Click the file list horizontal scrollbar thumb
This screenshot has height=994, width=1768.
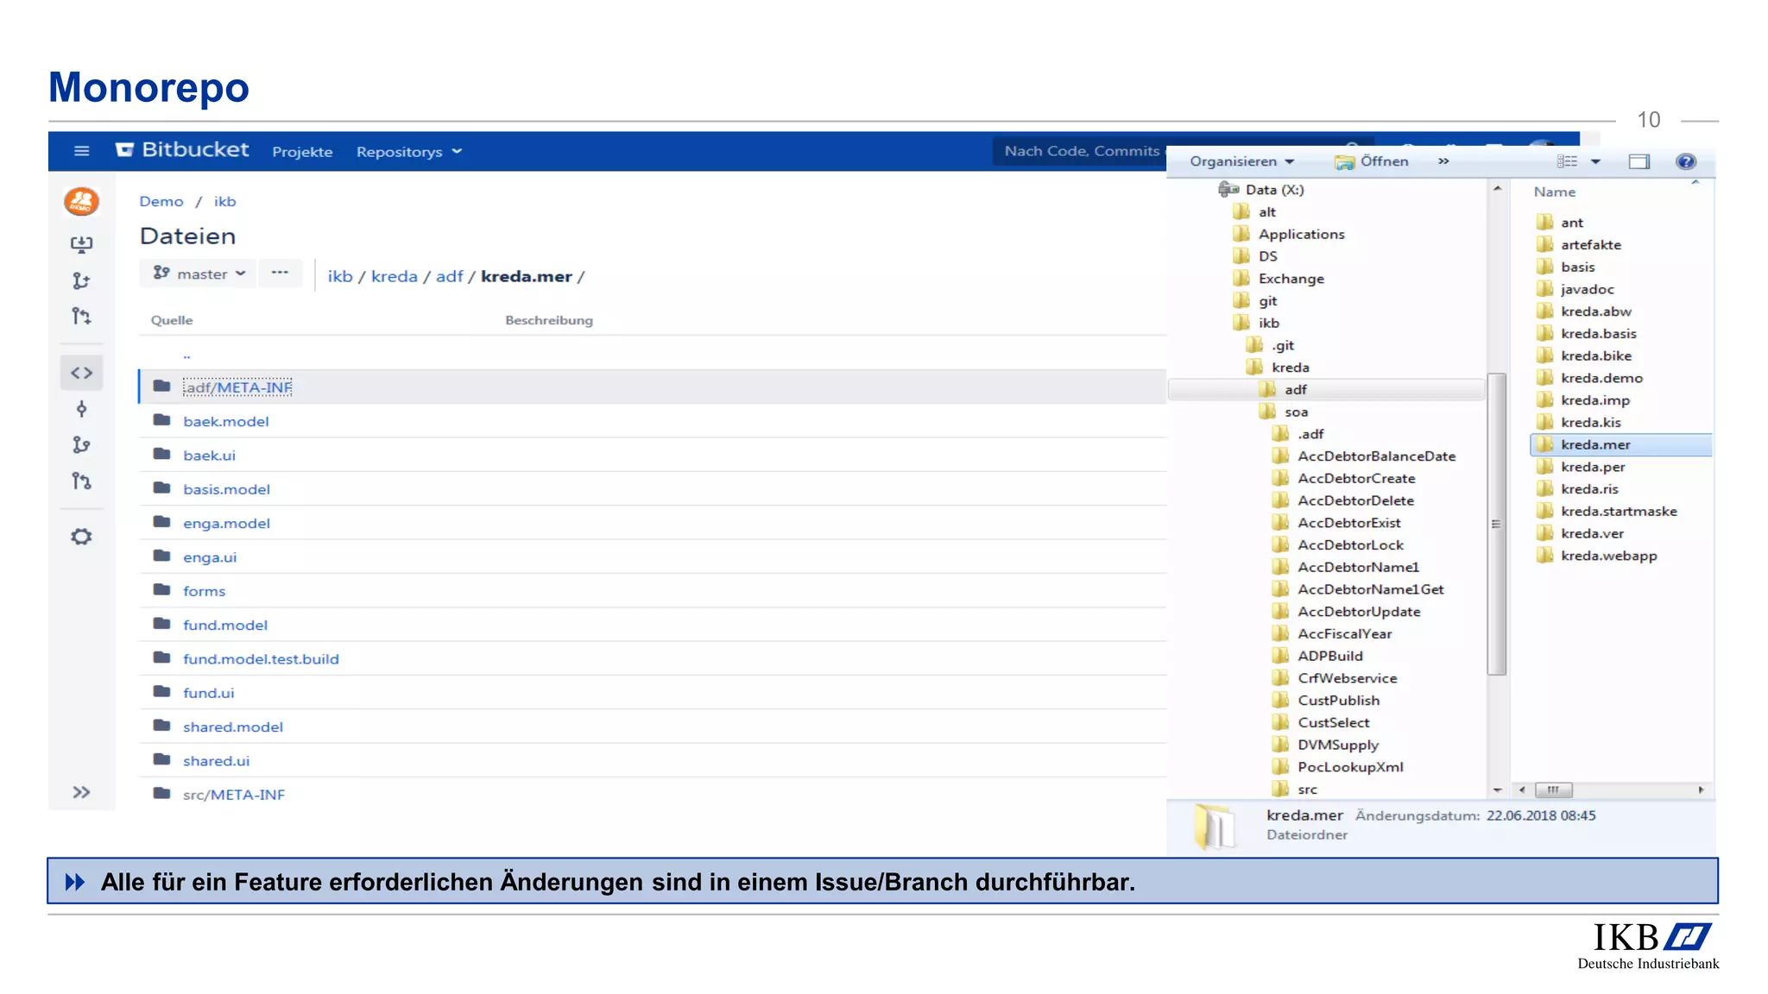tap(1553, 790)
